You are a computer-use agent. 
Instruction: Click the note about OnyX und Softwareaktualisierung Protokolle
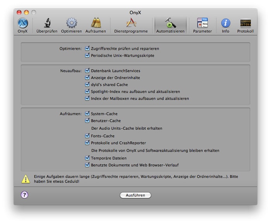click(155, 150)
